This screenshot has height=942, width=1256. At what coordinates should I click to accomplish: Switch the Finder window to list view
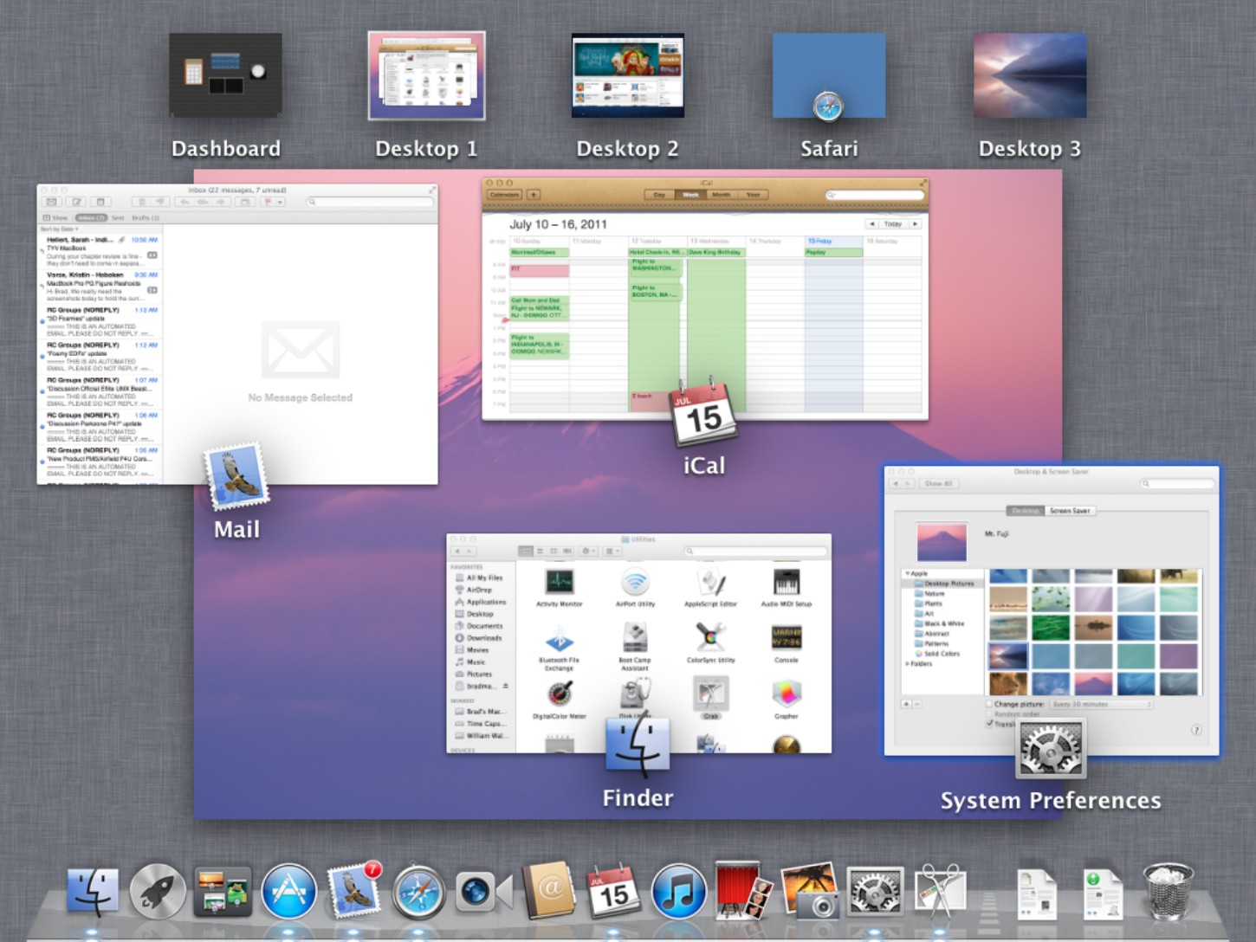click(540, 551)
